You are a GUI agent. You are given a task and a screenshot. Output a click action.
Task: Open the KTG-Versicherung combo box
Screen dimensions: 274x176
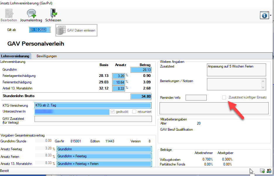point(93,105)
